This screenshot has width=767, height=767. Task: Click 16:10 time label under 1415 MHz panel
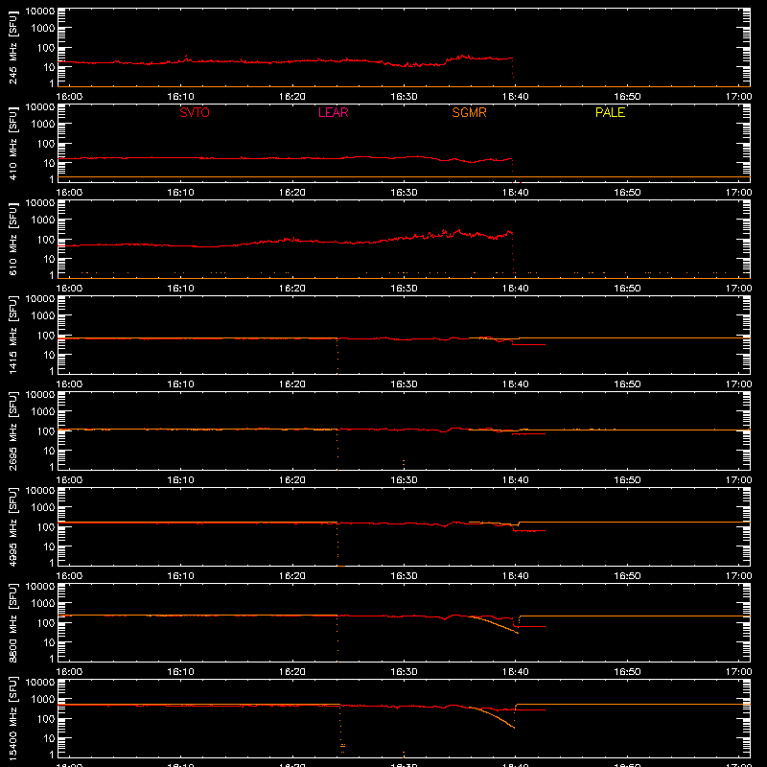[x=180, y=384]
